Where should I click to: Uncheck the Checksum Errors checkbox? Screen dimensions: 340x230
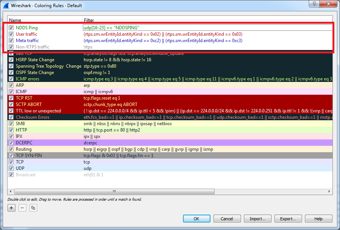(x=11, y=117)
